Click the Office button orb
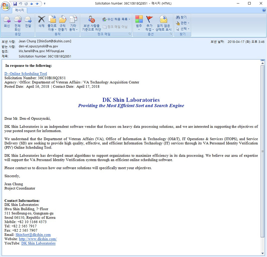The height and width of the screenshot is (257, 267). [6, 6]
